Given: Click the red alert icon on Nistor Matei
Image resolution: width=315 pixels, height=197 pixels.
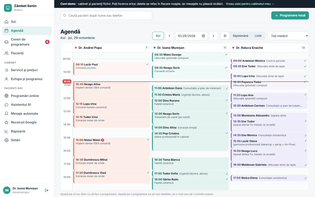Looking at the screenshot, I should 103,140.
